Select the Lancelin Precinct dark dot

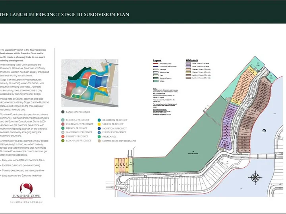[x=63, y=112]
